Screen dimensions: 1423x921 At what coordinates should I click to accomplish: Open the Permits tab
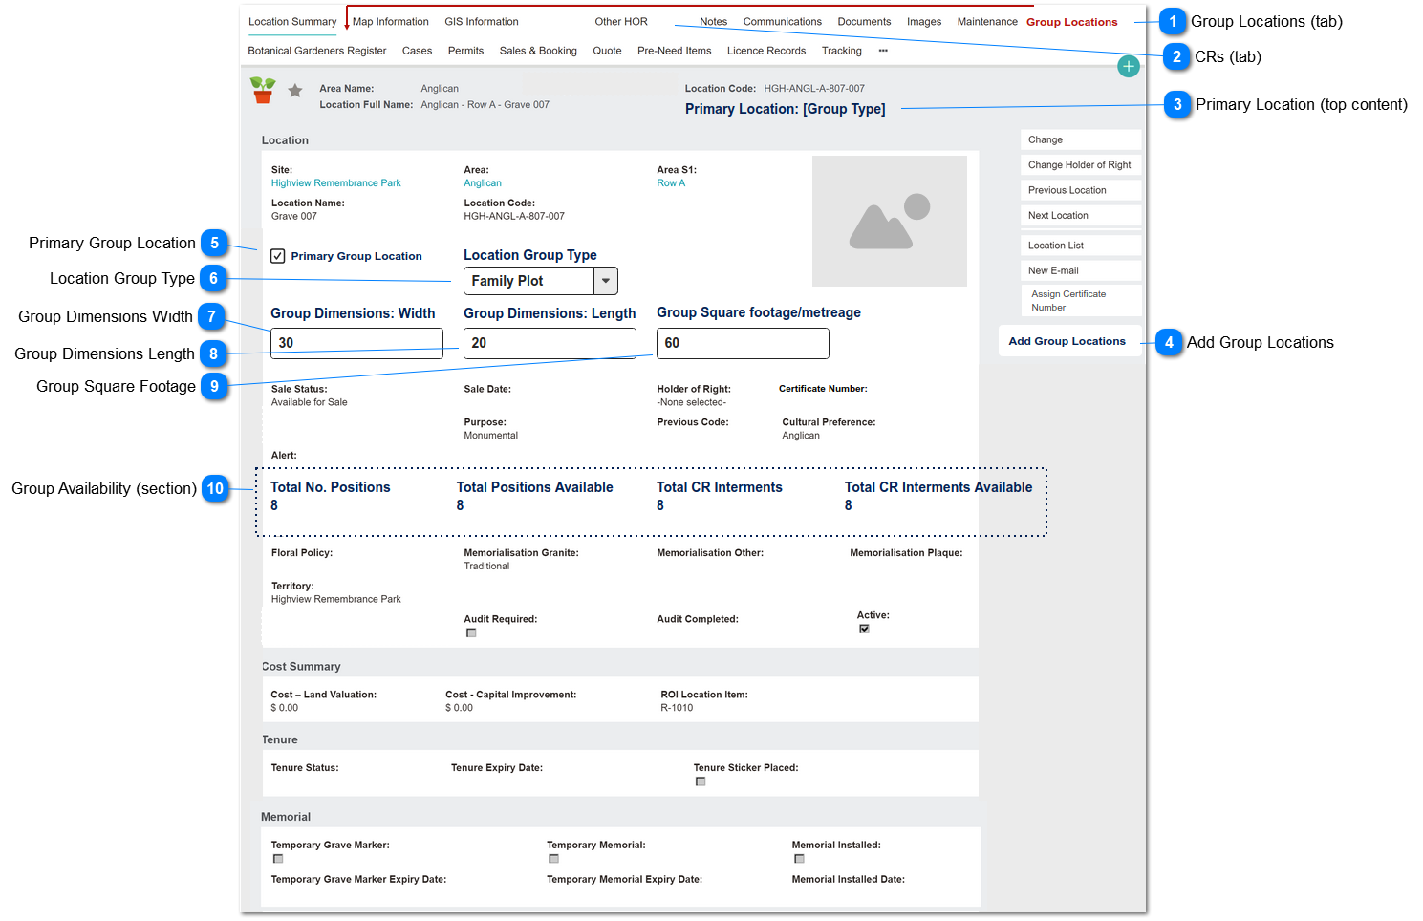point(465,51)
